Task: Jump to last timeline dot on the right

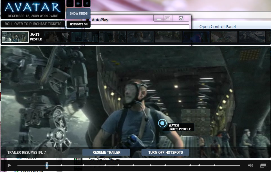Action: tap(214, 165)
